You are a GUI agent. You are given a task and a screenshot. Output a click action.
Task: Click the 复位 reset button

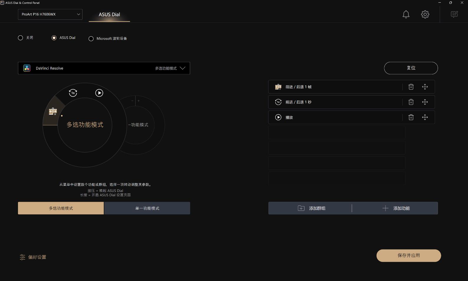point(411,68)
